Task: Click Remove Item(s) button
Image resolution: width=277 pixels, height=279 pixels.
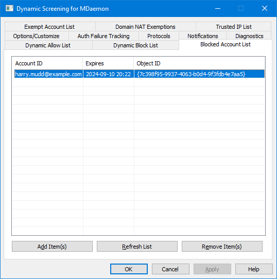Action: tap(222, 247)
